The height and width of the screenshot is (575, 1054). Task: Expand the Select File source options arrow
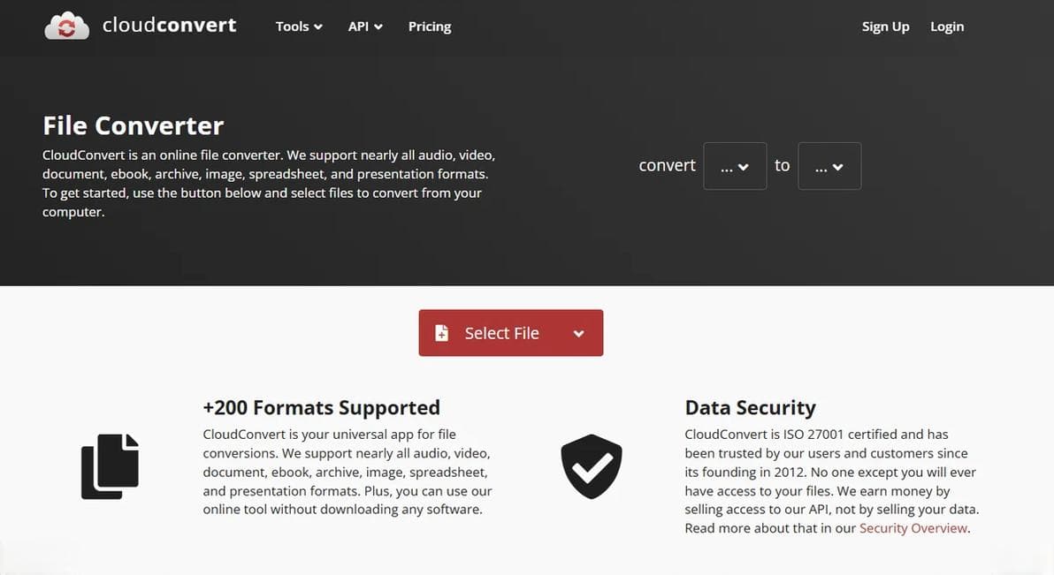point(579,333)
